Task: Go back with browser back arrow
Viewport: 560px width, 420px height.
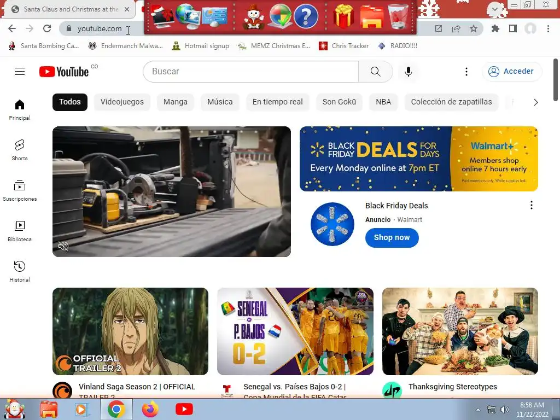Action: pos(12,28)
